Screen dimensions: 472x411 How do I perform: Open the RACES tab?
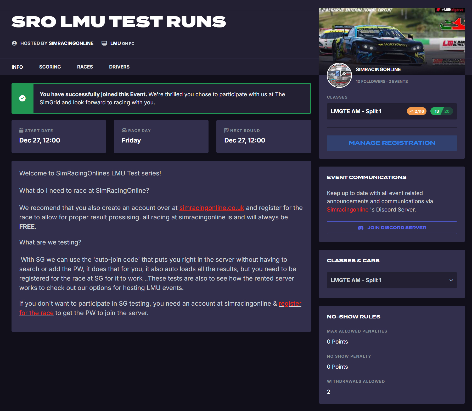(85, 67)
